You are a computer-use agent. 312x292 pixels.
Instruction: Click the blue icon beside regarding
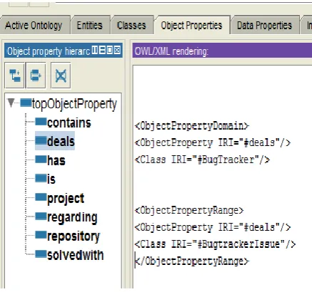(x=41, y=216)
